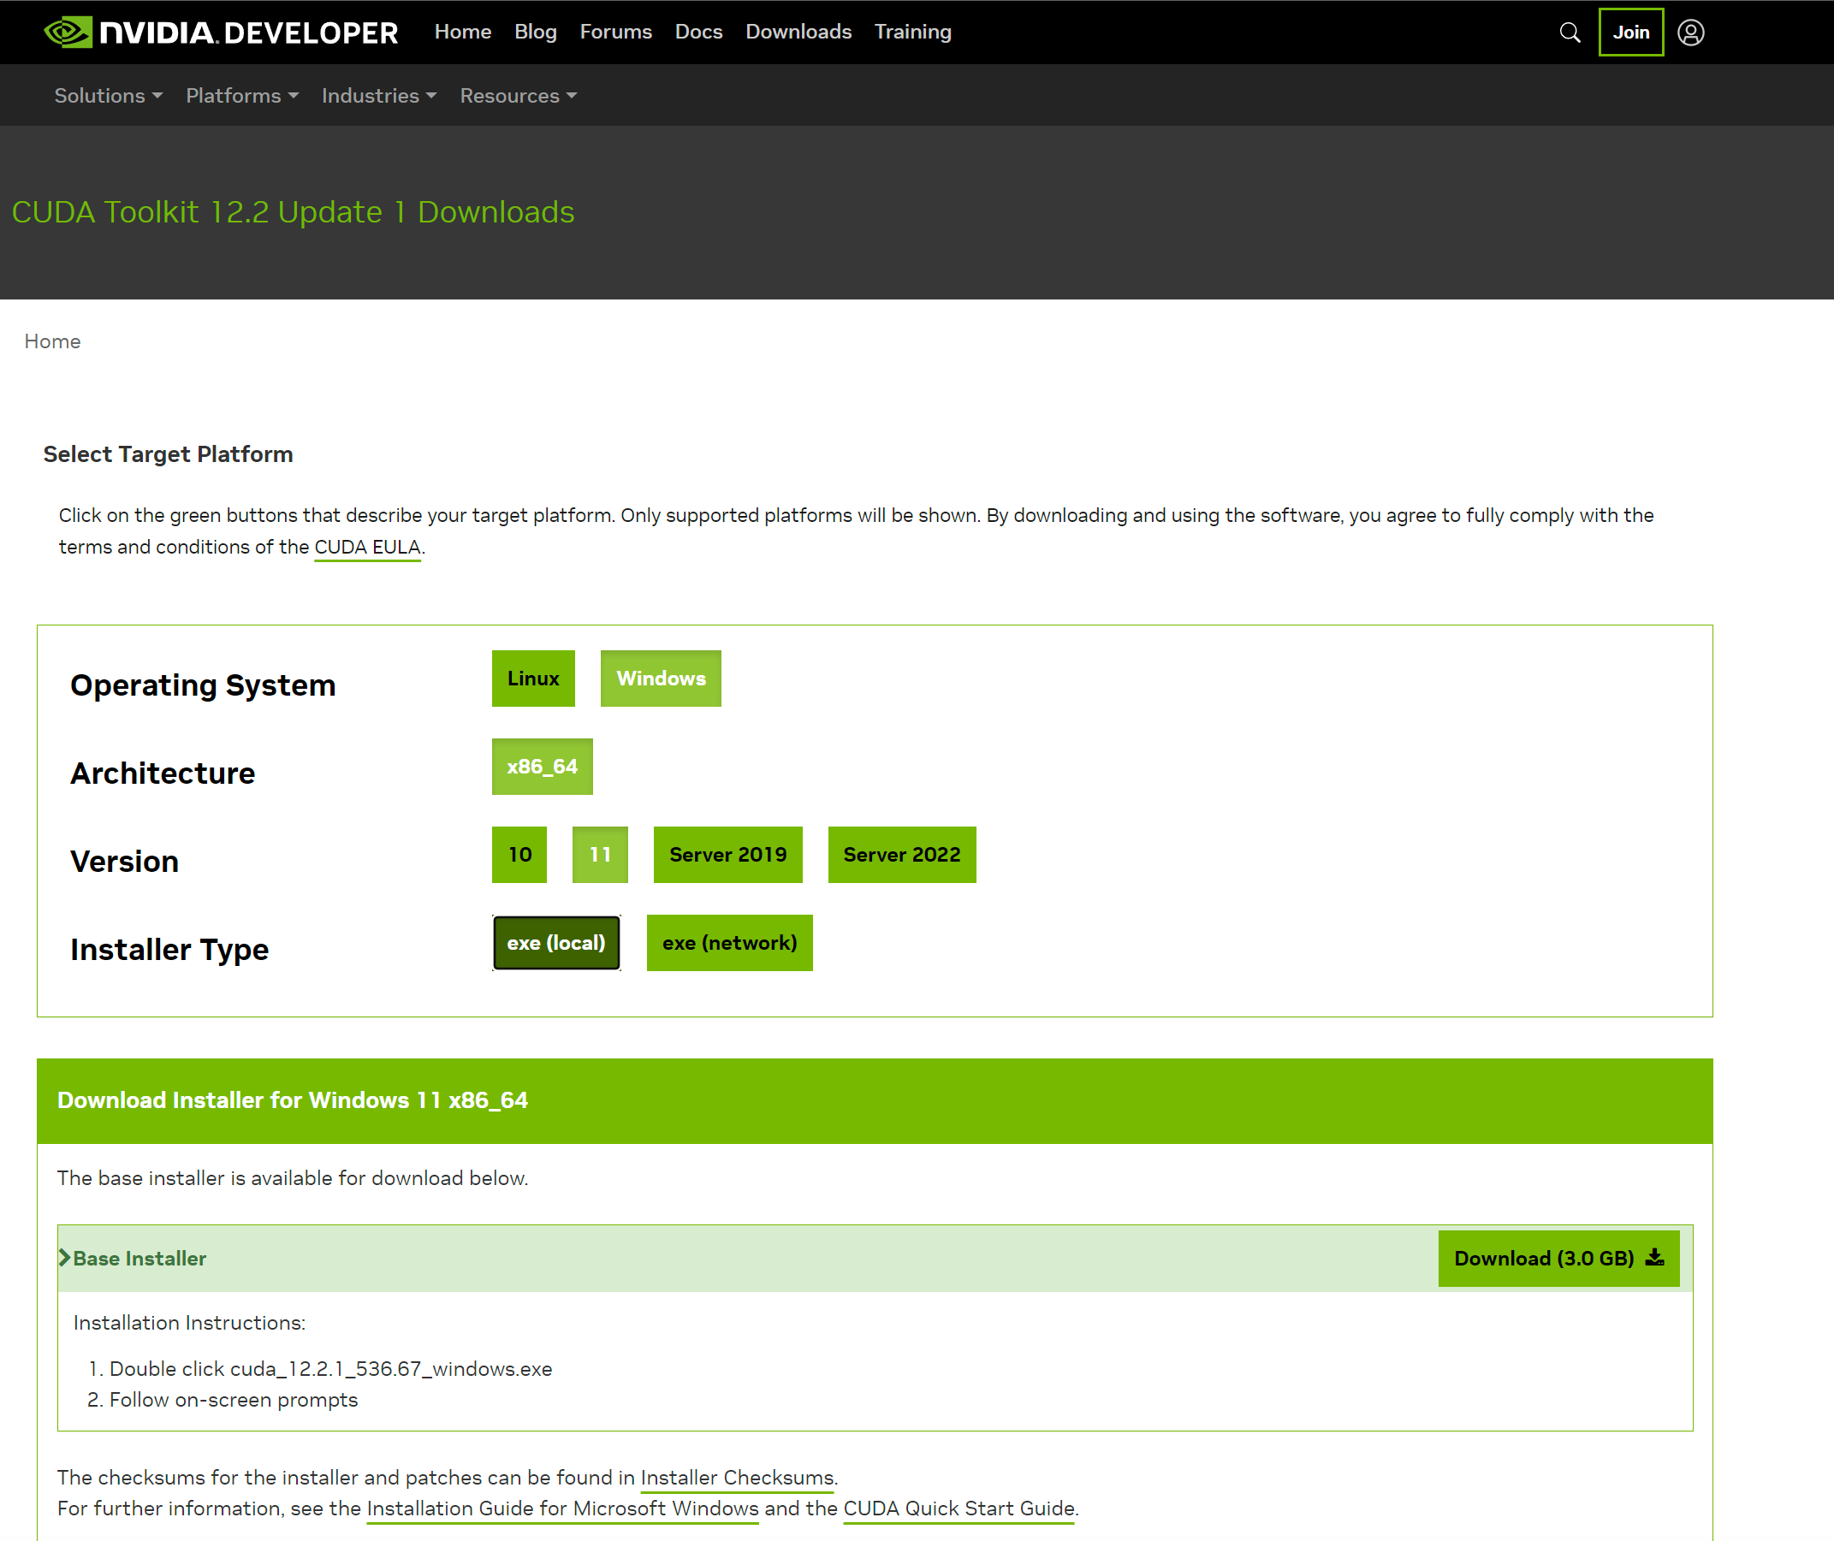Click the Select Target Platform heading
This screenshot has width=1834, height=1541.
168,454
